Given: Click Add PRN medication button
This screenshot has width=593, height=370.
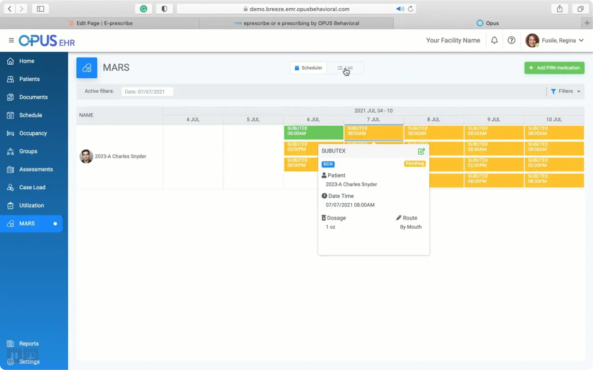Looking at the screenshot, I should (554, 68).
